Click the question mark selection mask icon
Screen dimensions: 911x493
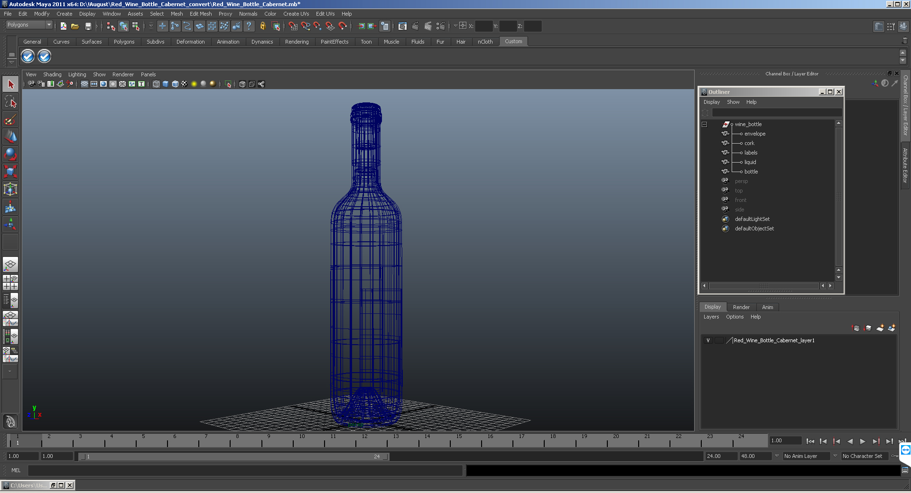click(x=249, y=26)
